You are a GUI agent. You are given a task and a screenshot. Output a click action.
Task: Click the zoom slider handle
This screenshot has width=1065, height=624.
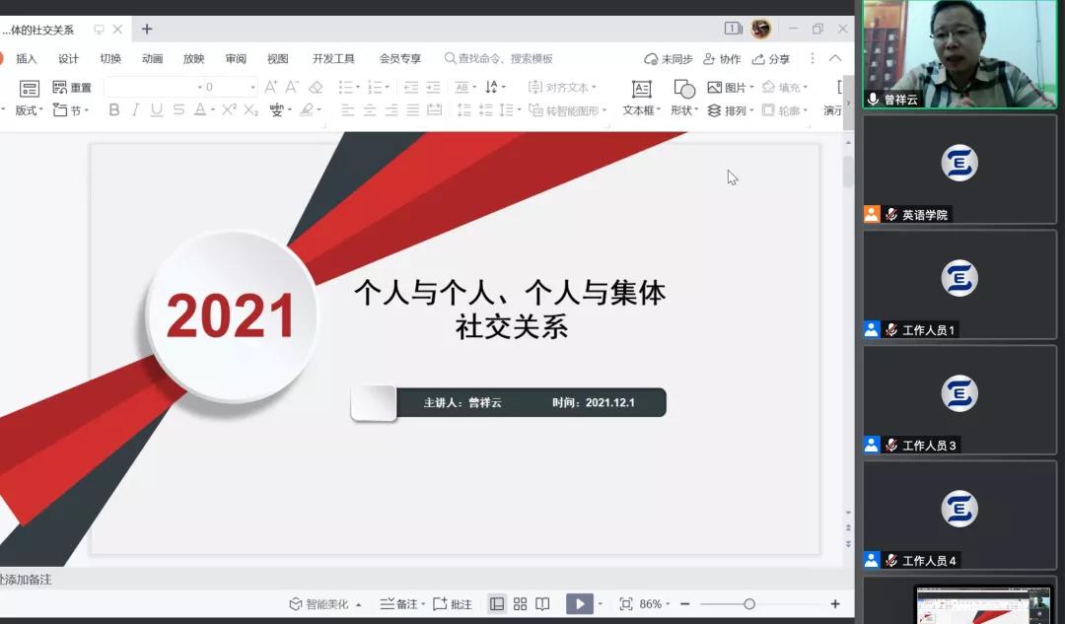tap(749, 604)
